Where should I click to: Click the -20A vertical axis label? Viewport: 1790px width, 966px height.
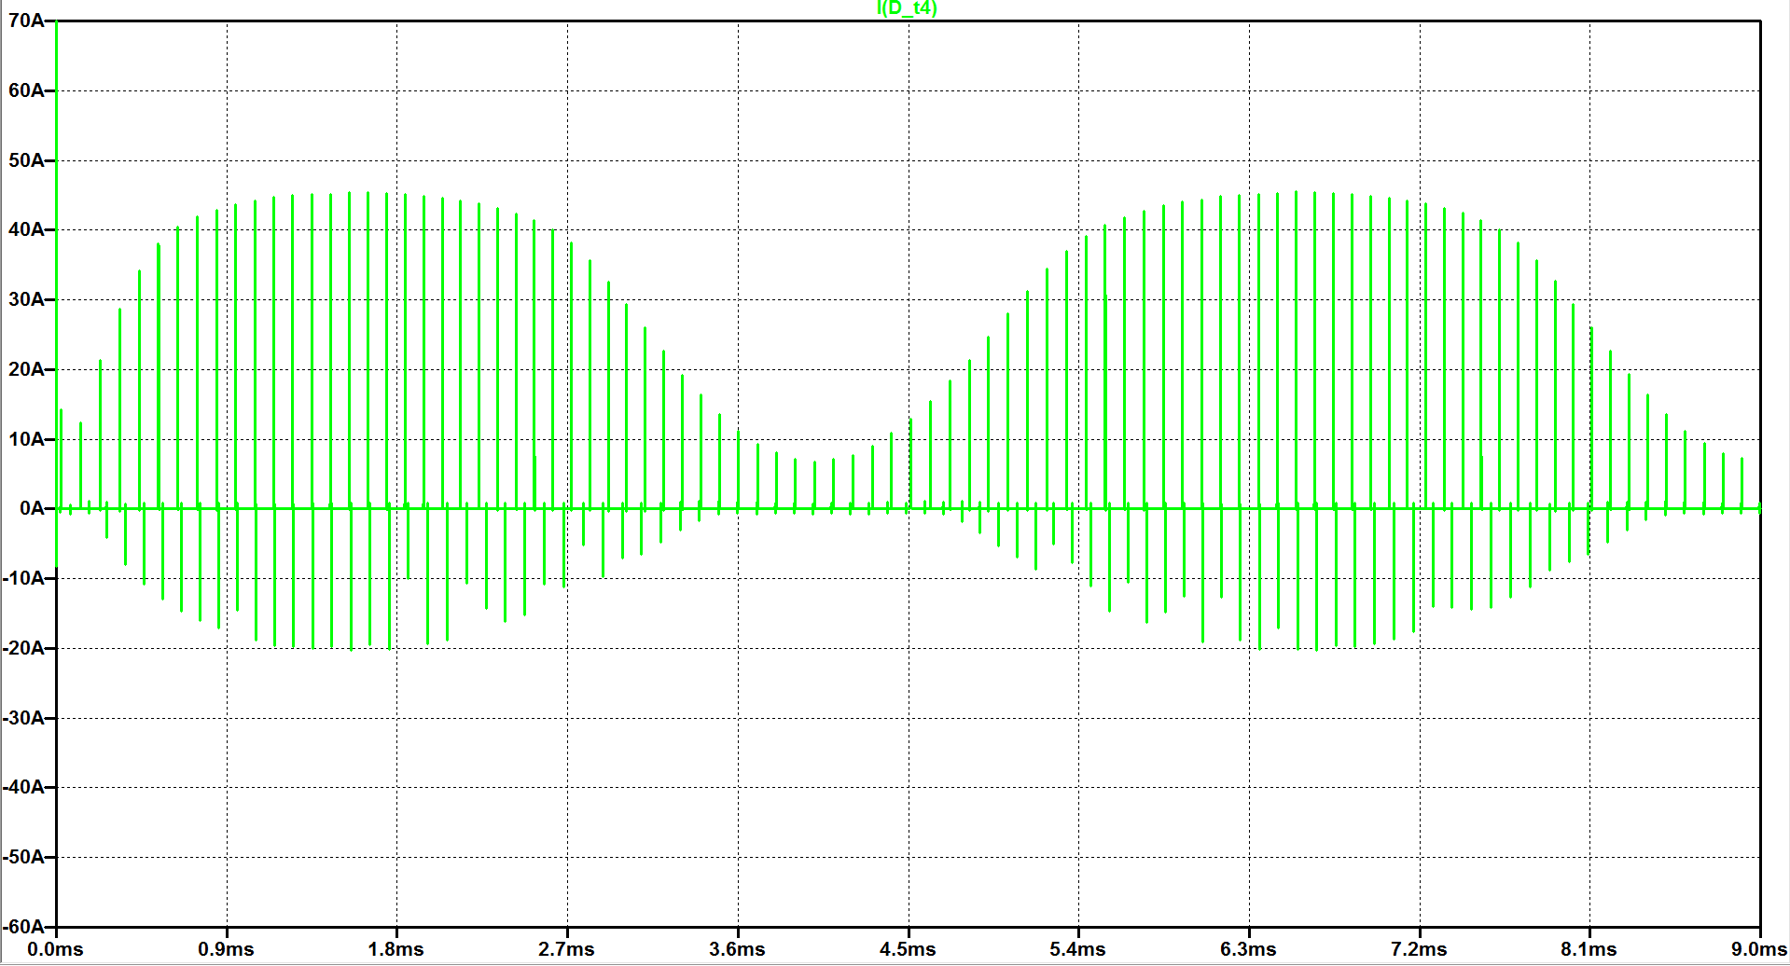(x=23, y=648)
